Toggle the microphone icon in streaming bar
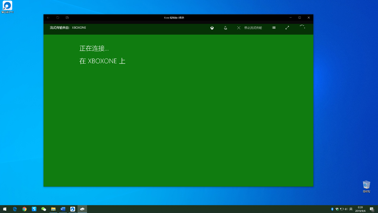 point(225,28)
